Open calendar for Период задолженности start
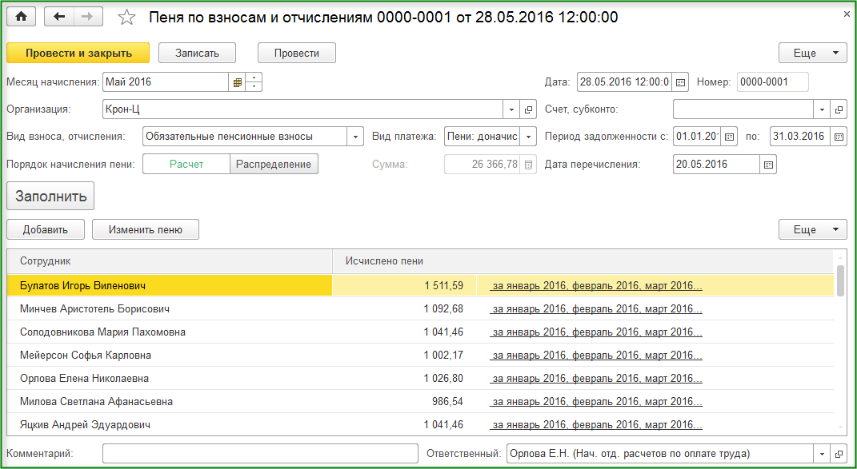 click(x=729, y=137)
